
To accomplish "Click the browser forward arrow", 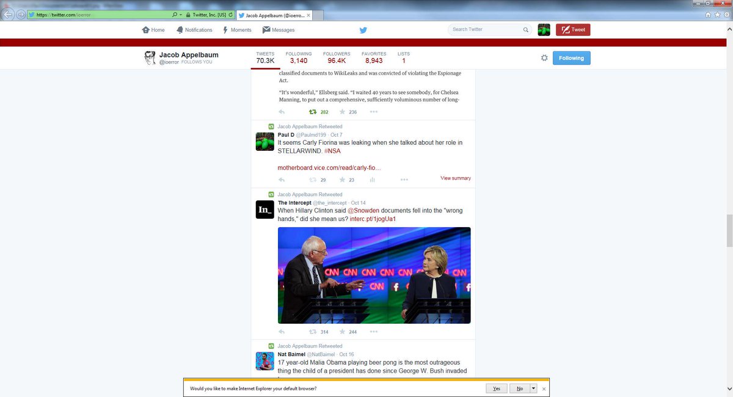I will 21,15.
